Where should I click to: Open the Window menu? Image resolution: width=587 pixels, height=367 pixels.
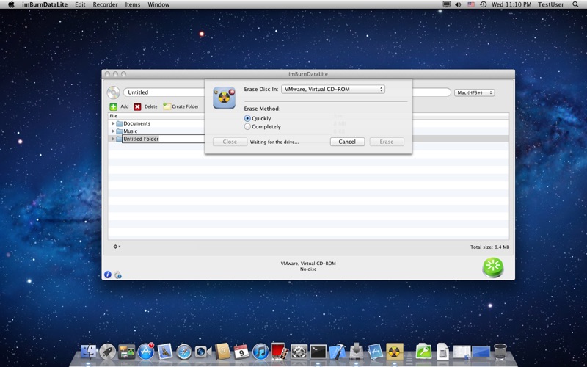[x=158, y=4]
